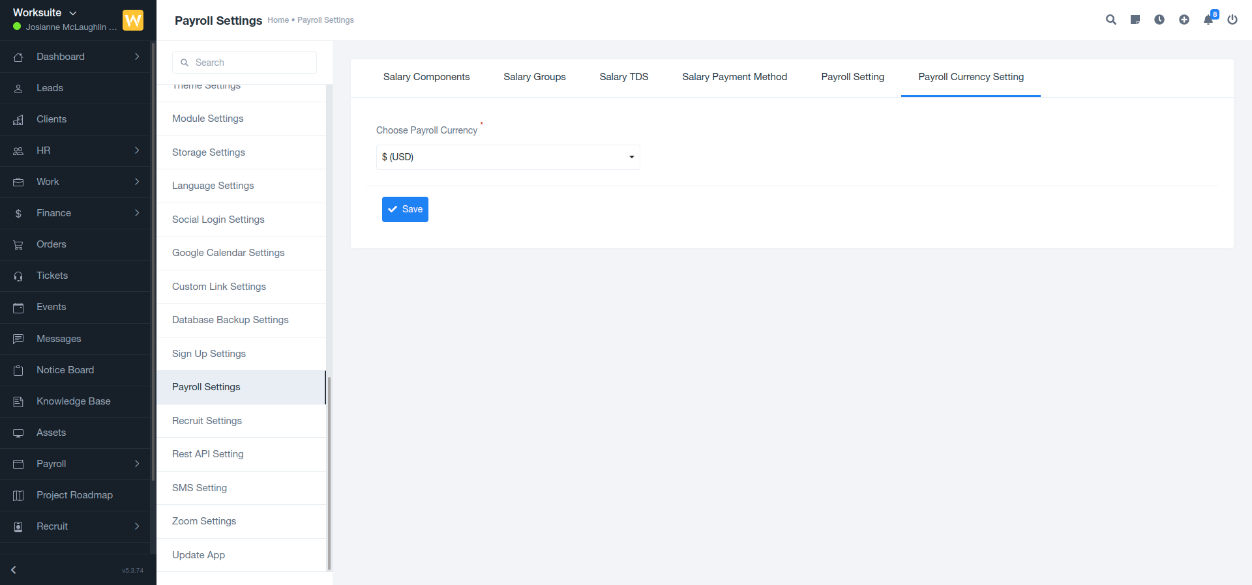Click the blue Save button
1252x585 pixels.
[405, 209]
